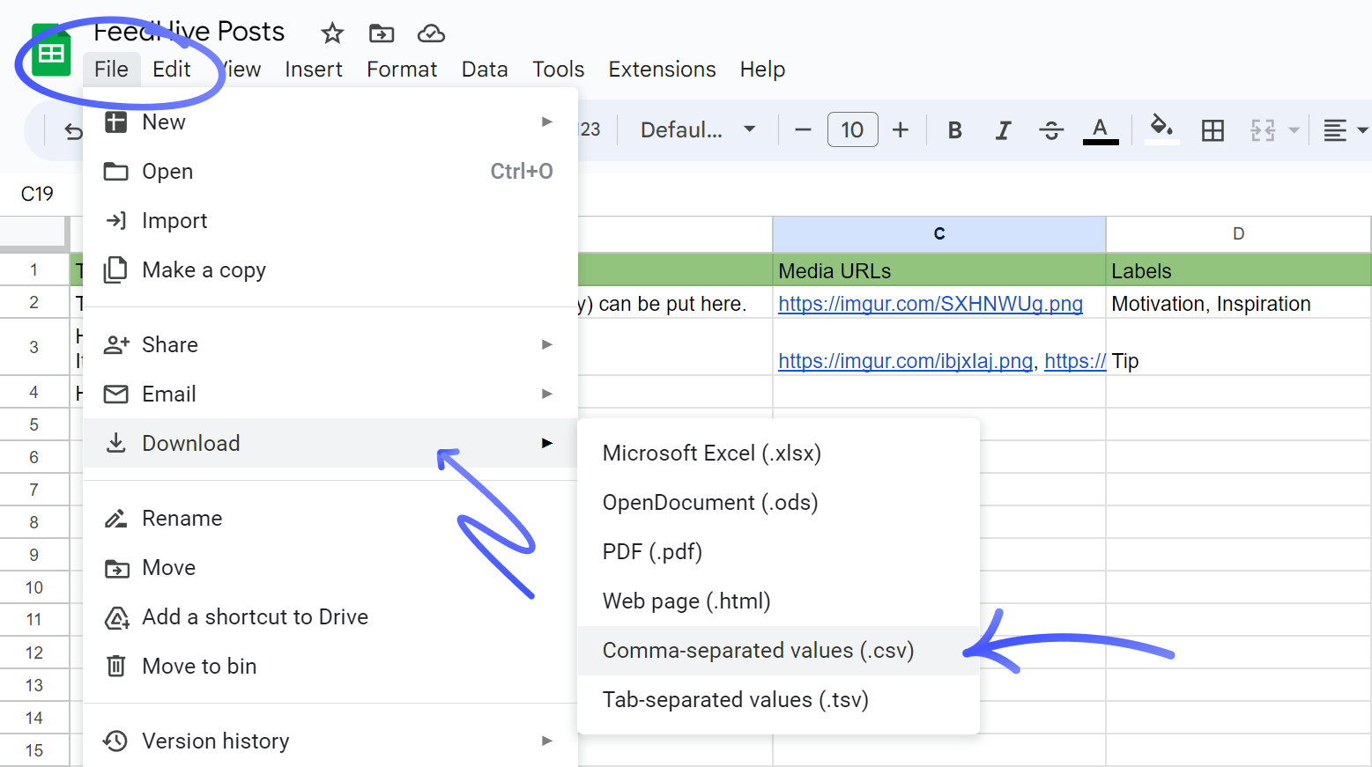
Task: Toggle strikethrough formatting
Action: [1050, 130]
